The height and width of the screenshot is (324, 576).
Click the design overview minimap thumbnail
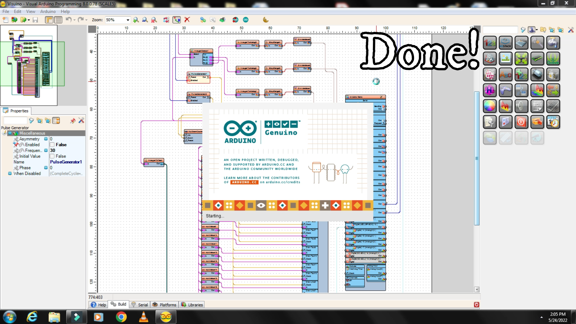click(x=29, y=65)
